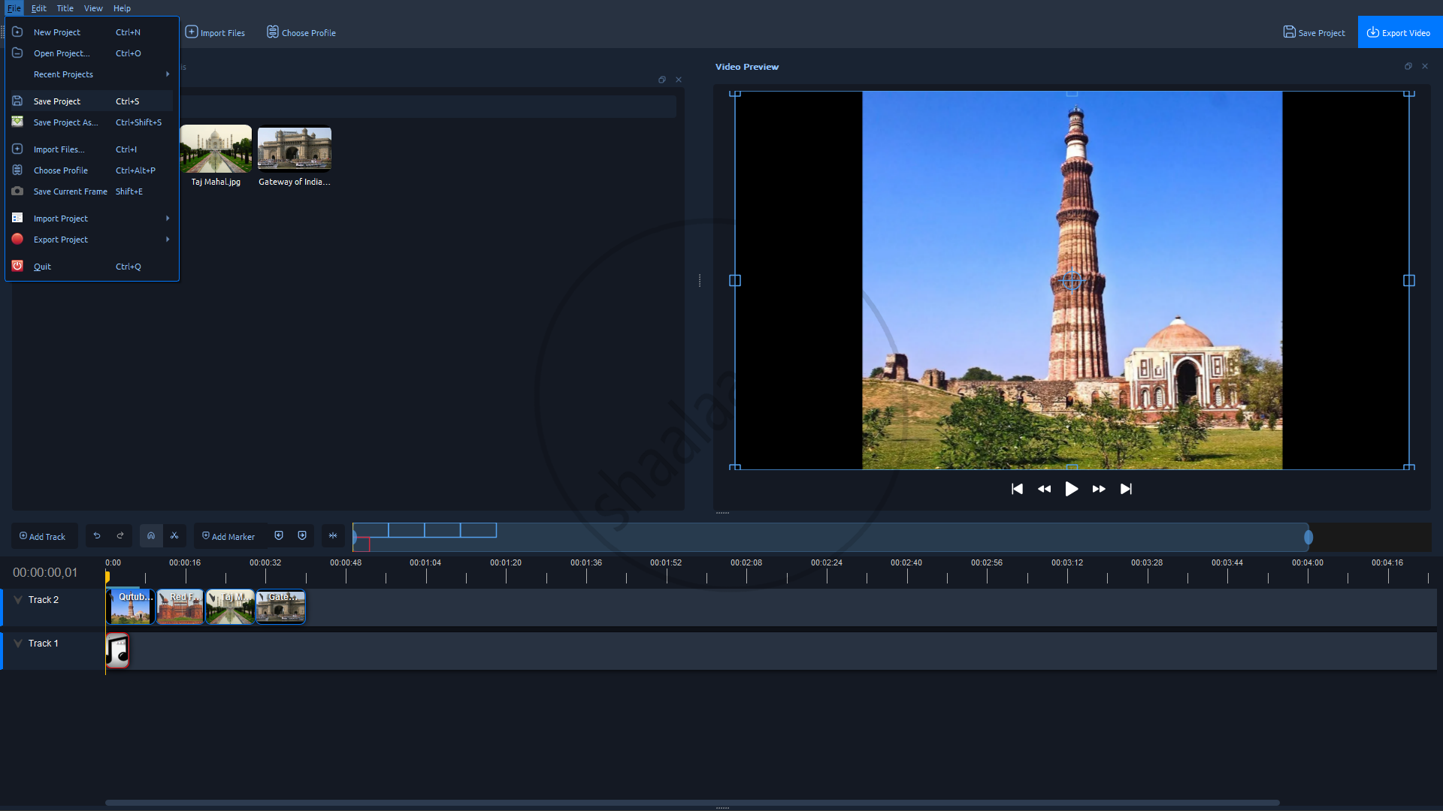Image resolution: width=1443 pixels, height=811 pixels.
Task: Collapse the Track 1 chevron
Action: coord(18,644)
